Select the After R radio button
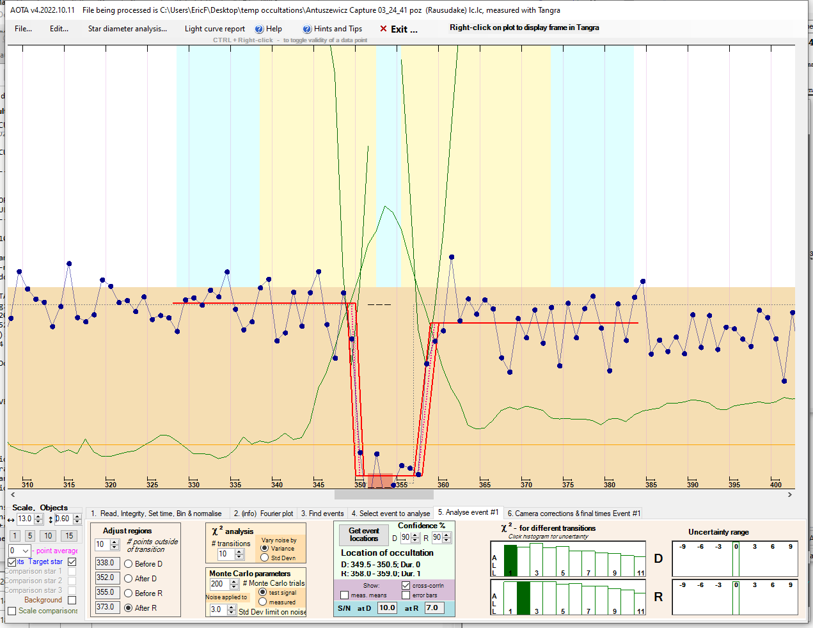This screenshot has width=813, height=628. (x=129, y=608)
